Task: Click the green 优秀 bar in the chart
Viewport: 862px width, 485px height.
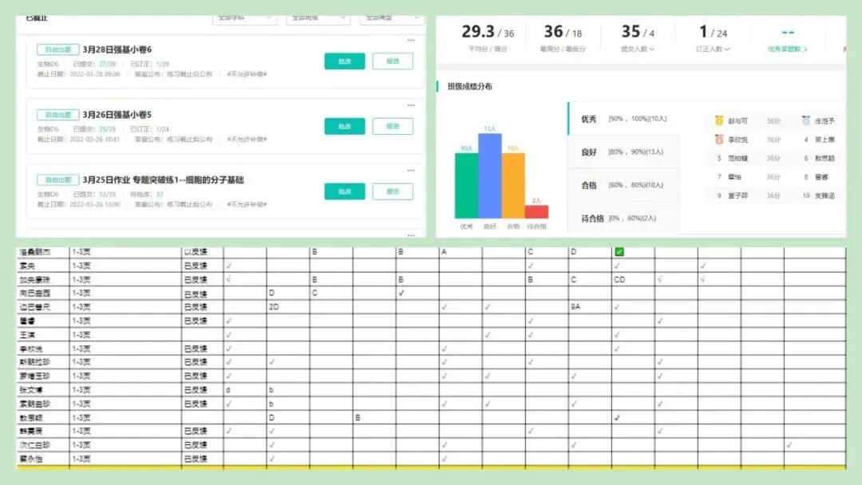Action: pyautogui.click(x=466, y=186)
